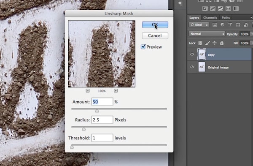Viewport: 253px width, 166px height.
Task: Open the Layers panel flyout menu
Action: [x=251, y=17]
